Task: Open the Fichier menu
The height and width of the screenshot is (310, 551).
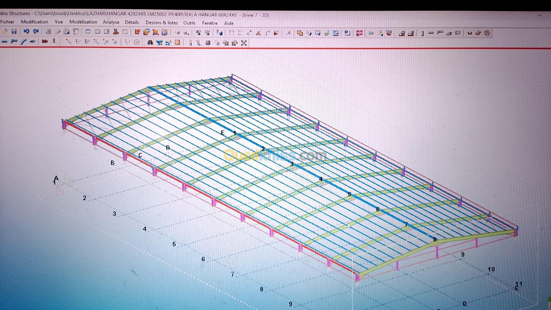Action: [x=8, y=22]
